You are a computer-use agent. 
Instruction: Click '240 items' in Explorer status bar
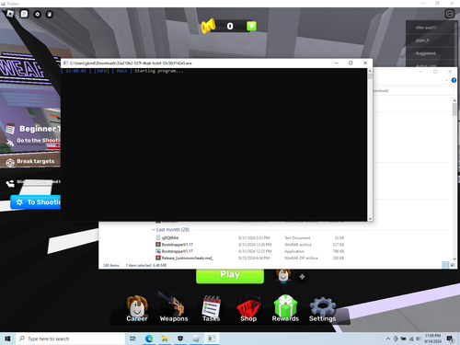pos(111,265)
